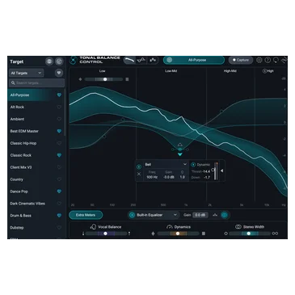Unfavorite the All-Purpose target heart
Viewport: 295px width, 295px height.
[59, 95]
